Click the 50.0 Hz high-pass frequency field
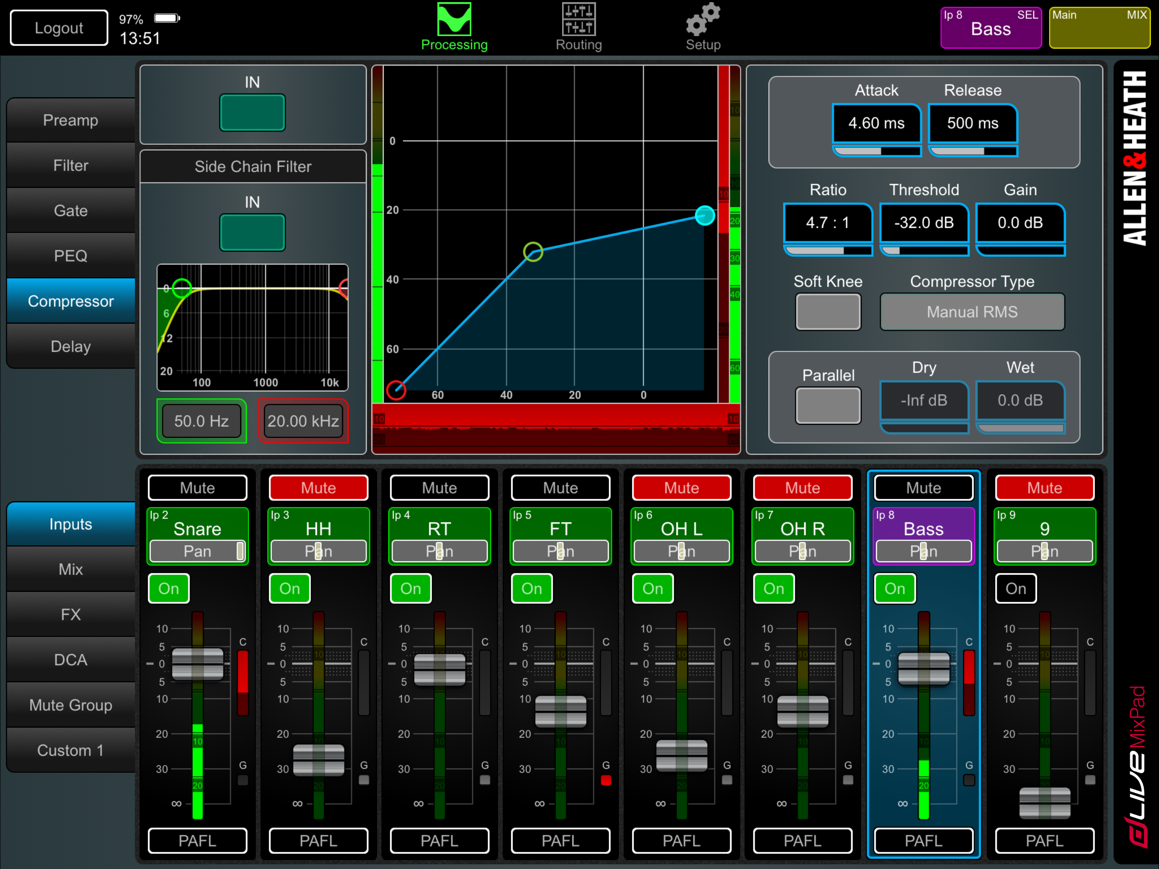 [201, 421]
